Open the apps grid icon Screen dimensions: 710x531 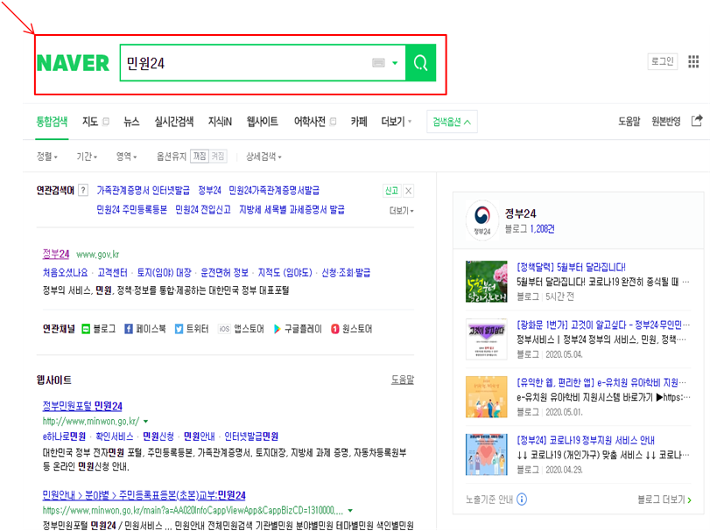coord(693,61)
